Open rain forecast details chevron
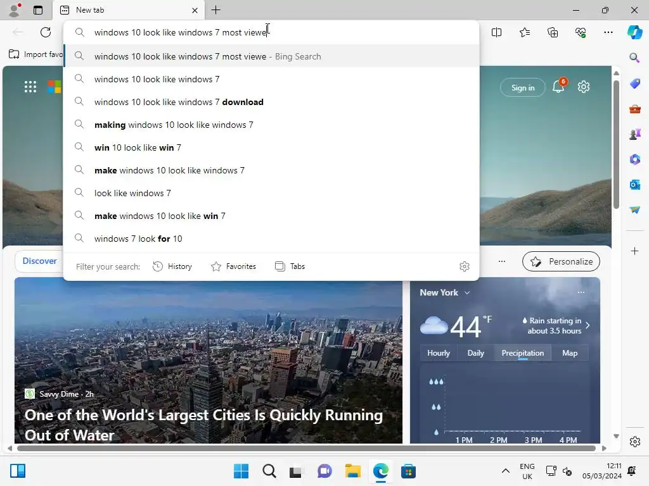 coord(588,326)
